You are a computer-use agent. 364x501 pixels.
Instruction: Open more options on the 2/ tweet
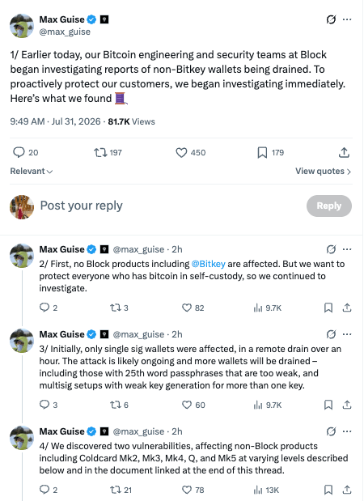point(347,249)
